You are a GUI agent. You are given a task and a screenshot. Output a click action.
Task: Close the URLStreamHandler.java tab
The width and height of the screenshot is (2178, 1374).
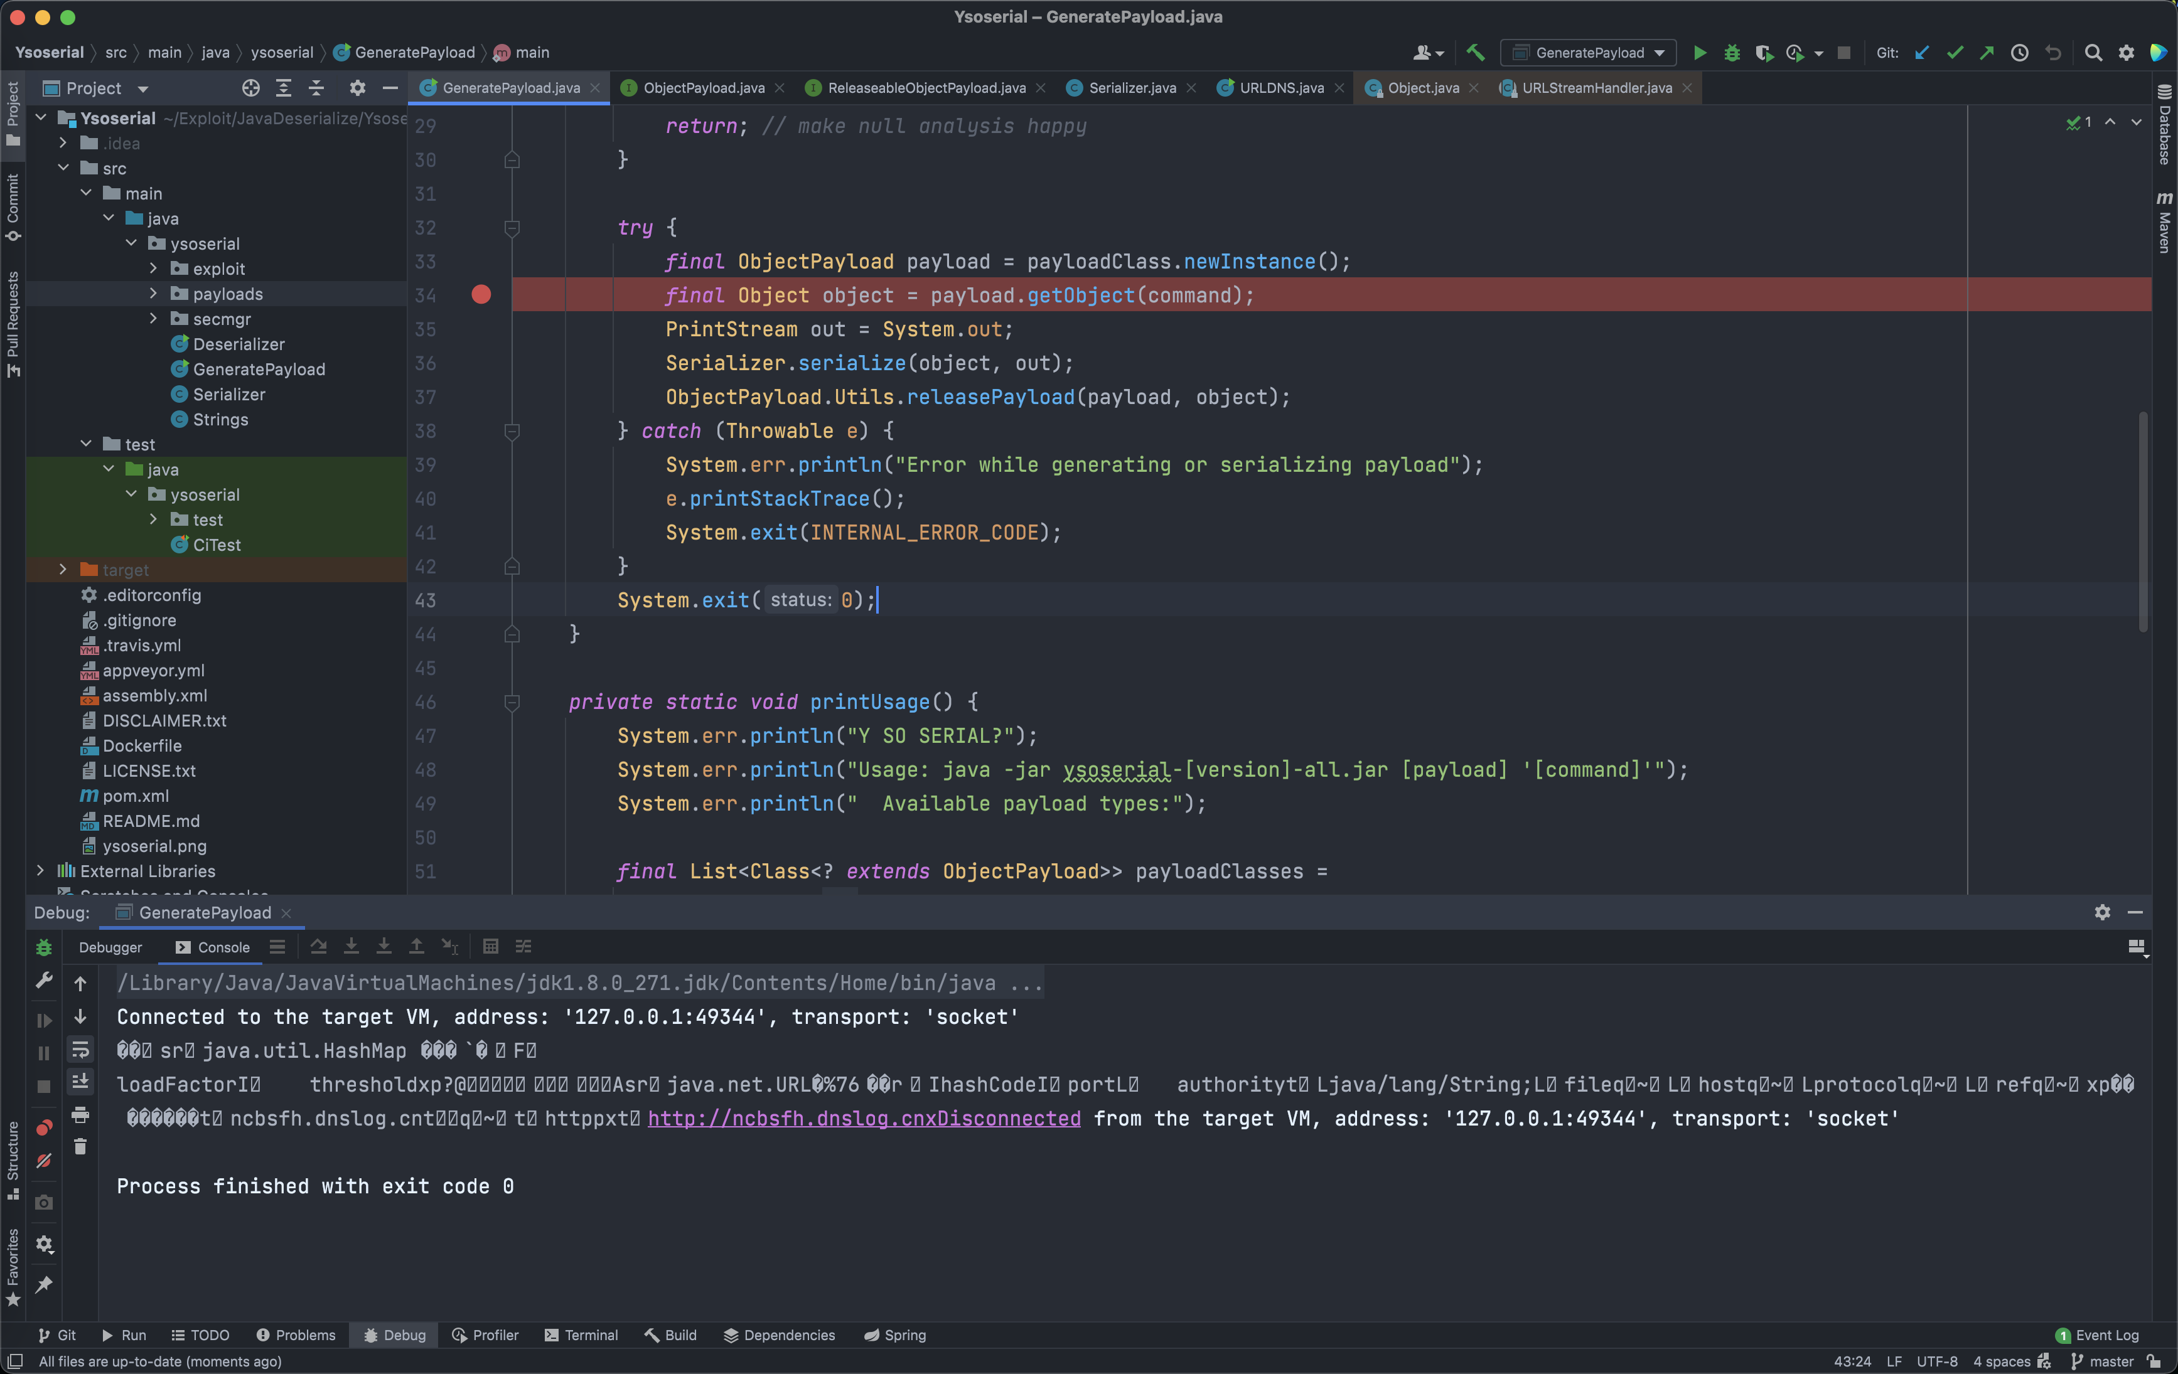pyautogui.click(x=1687, y=88)
